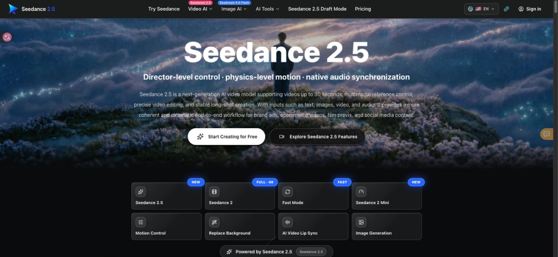The height and width of the screenshot is (257, 558).
Task: Expand the Video AI dropdown menu
Action: pyautogui.click(x=200, y=9)
